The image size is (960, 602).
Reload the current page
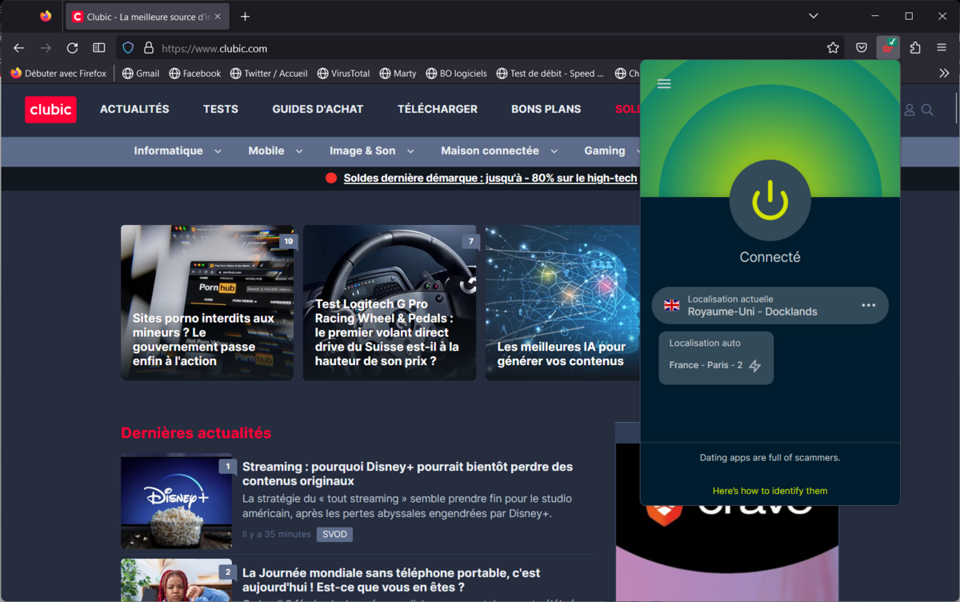[x=72, y=48]
